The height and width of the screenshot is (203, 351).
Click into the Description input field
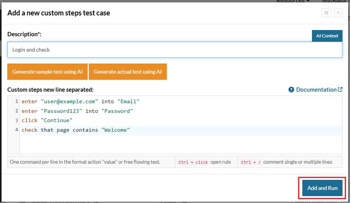click(x=175, y=50)
